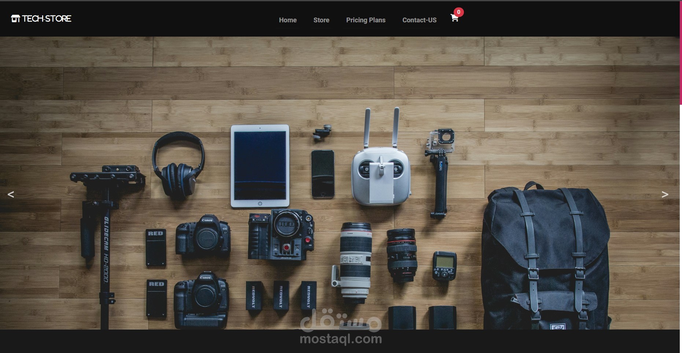Click the cart to toggle the cart panel
Viewport: 682px width, 353px height.
[454, 18]
